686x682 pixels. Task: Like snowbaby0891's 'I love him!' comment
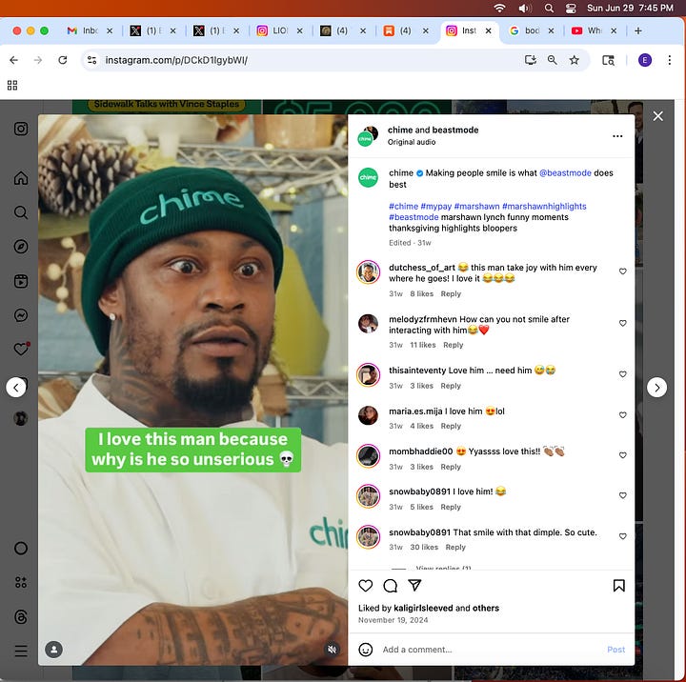pyautogui.click(x=622, y=495)
